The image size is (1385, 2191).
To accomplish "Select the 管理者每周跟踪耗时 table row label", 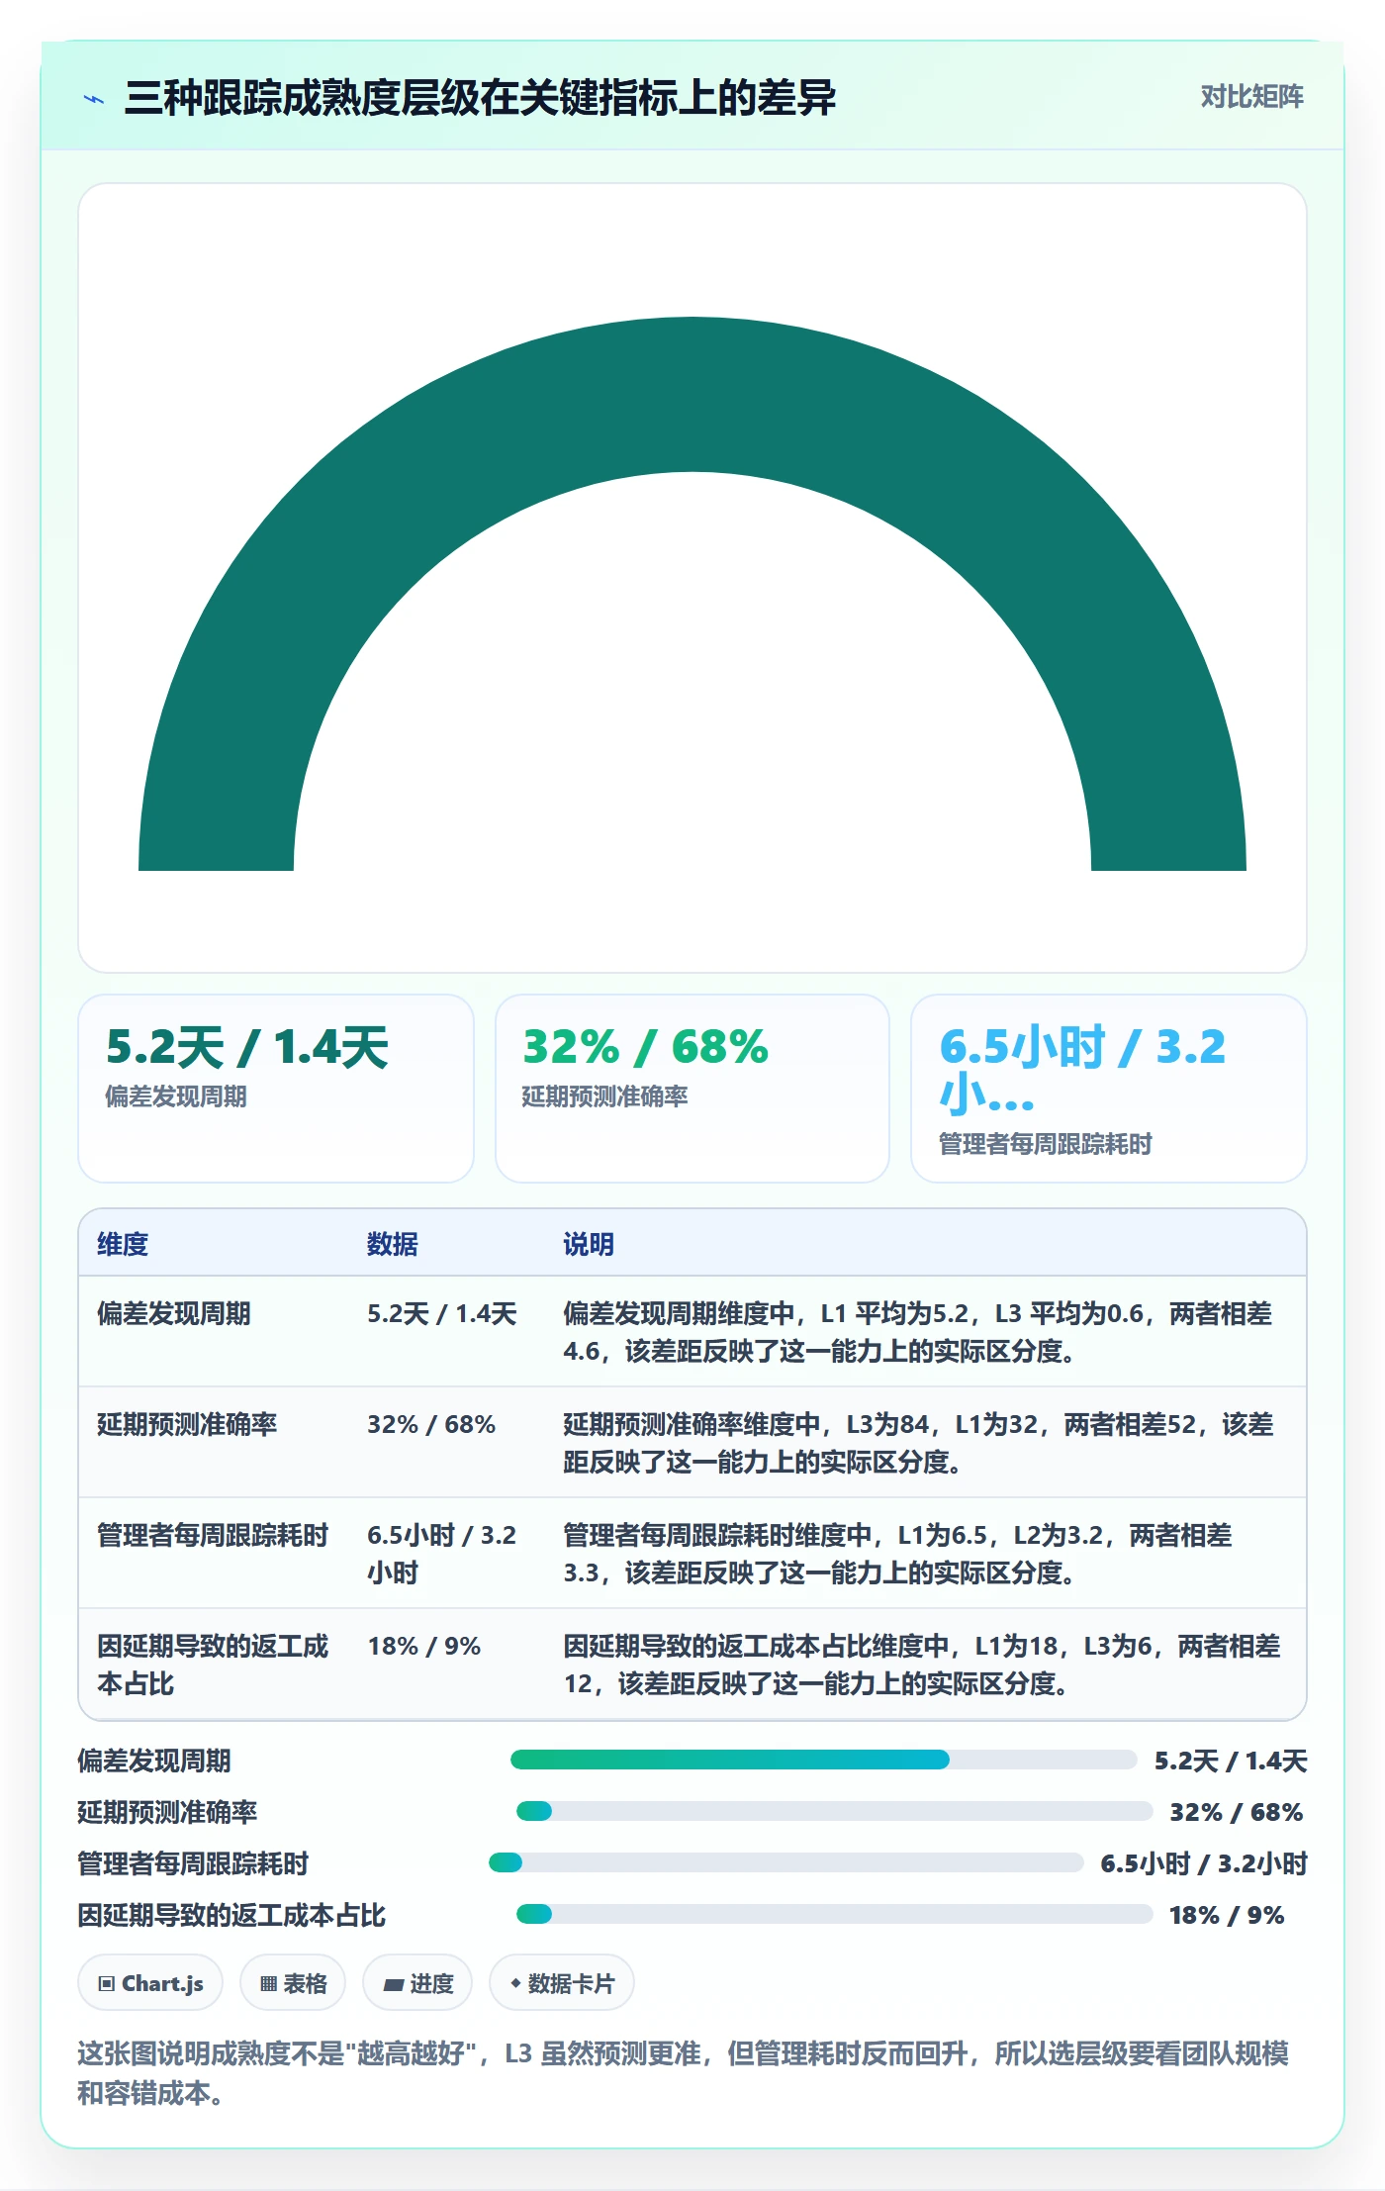I will tap(213, 1535).
